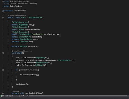Viewport: 129px width, 99px height.
Task: Click 'escalator.reversed' condition
Action: click(29, 70)
